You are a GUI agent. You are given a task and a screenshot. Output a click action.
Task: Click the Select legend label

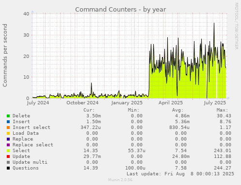21,151
